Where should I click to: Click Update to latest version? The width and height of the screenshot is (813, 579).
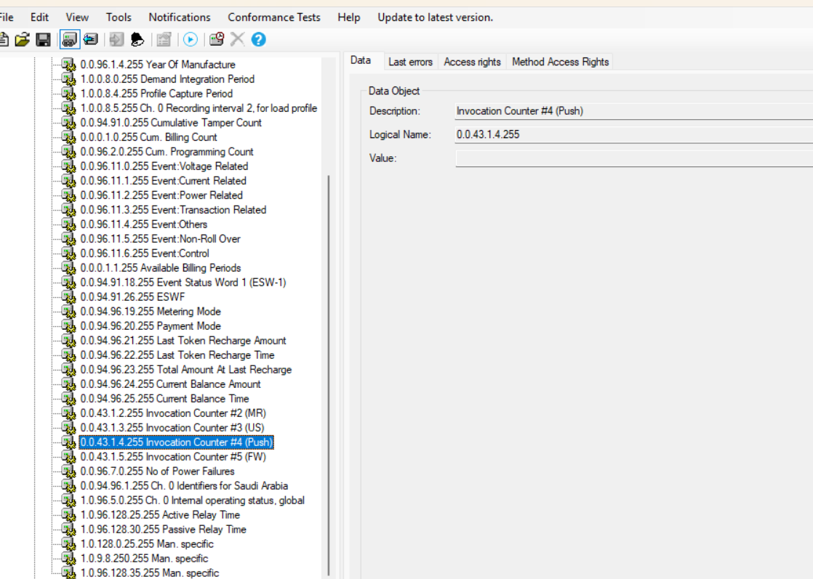coord(435,17)
